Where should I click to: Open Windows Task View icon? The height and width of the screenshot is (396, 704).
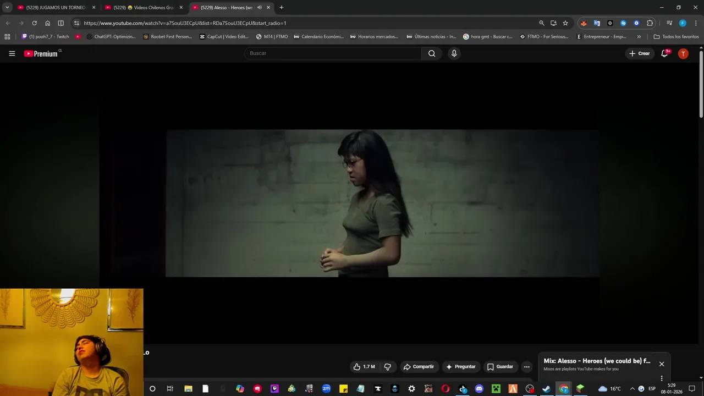point(170,389)
